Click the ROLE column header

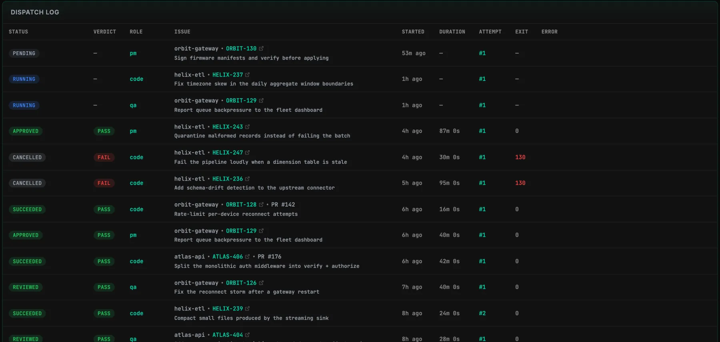(x=136, y=32)
